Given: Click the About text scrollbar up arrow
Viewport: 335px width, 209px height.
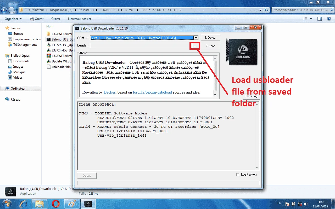Looking at the screenshot, I should pyautogui.click(x=215, y=58).
